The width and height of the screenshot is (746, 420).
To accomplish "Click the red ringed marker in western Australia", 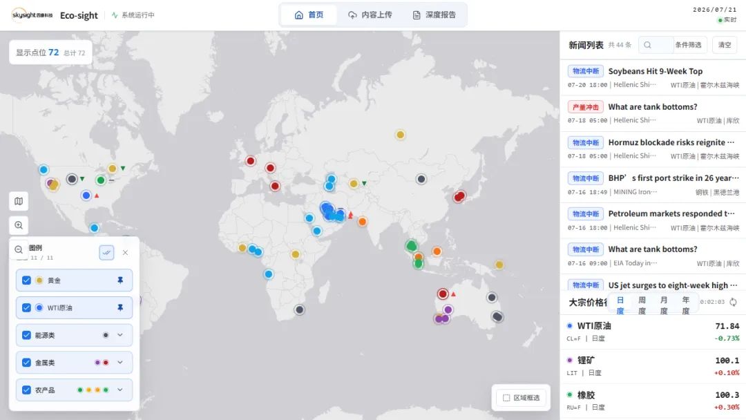I will [443, 294].
